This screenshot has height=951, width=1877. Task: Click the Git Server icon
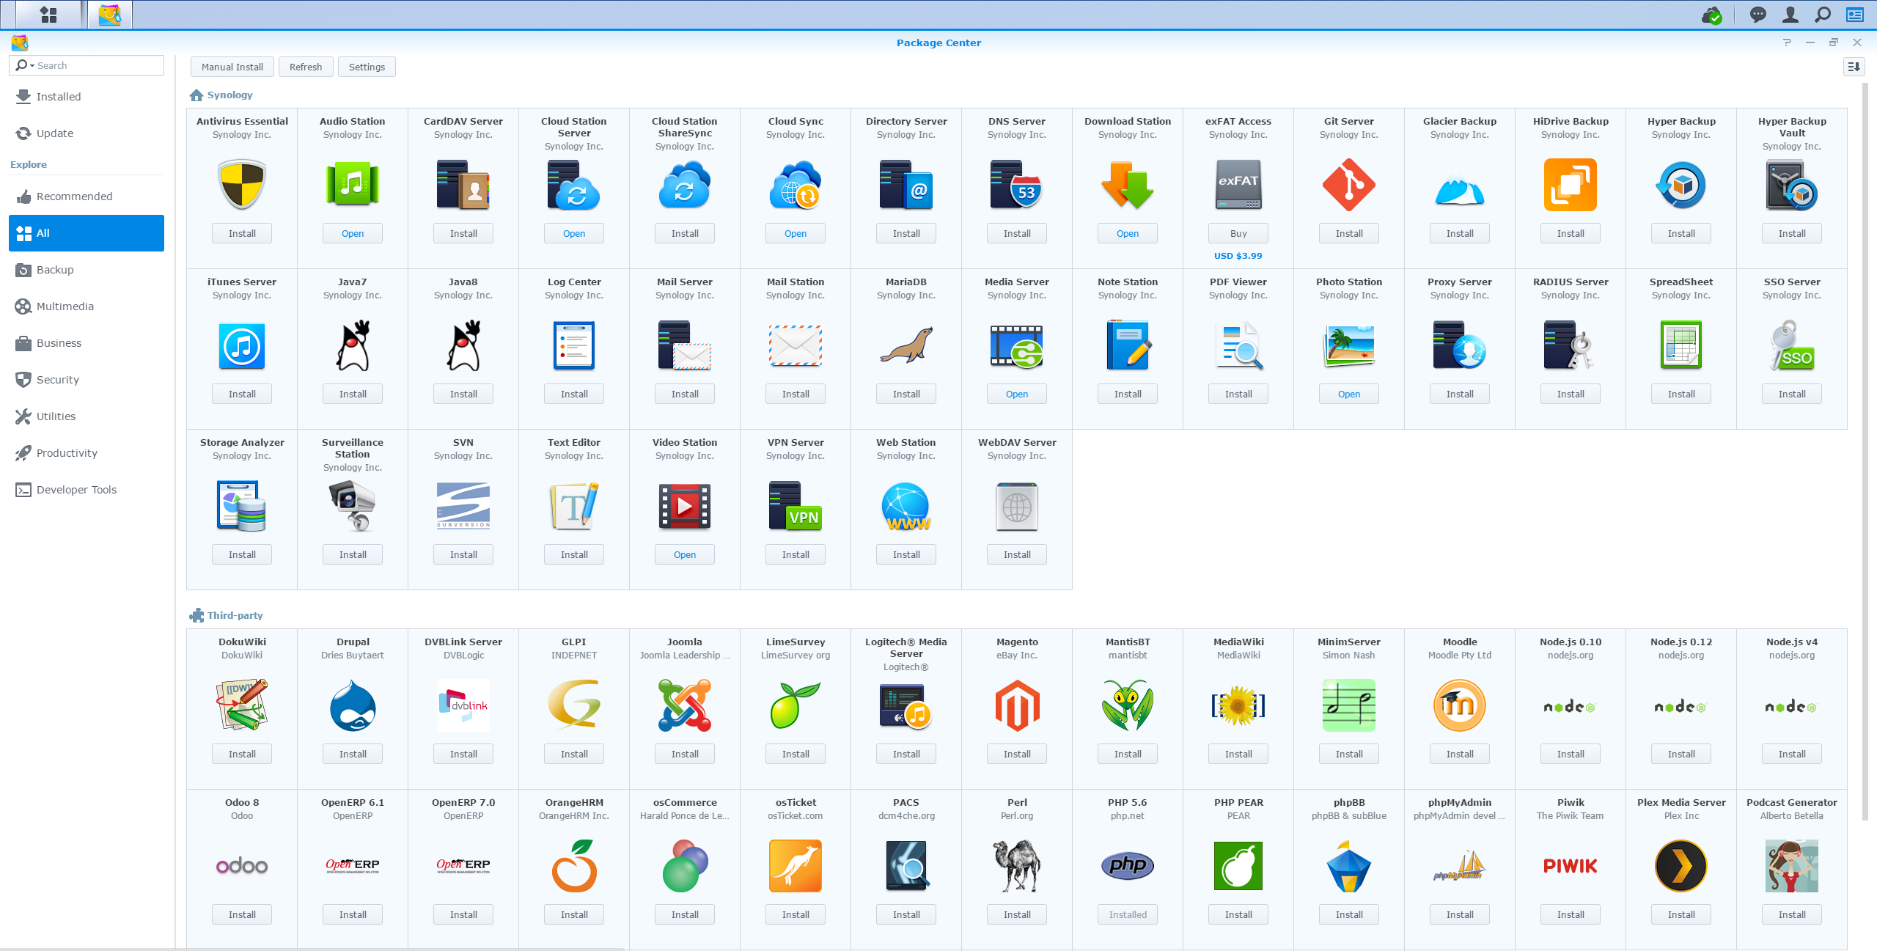[1349, 185]
